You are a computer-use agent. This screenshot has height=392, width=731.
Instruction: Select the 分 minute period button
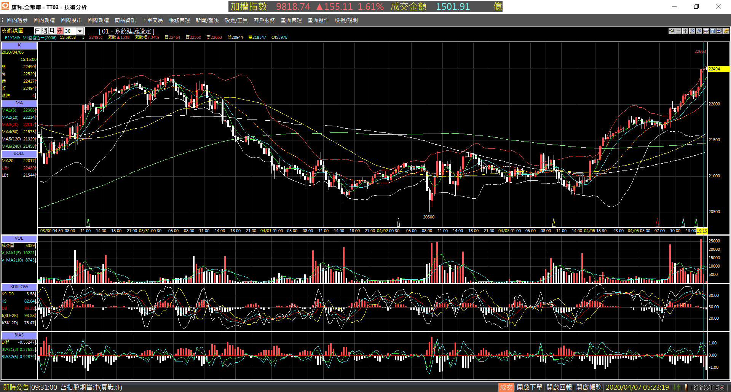pos(60,31)
